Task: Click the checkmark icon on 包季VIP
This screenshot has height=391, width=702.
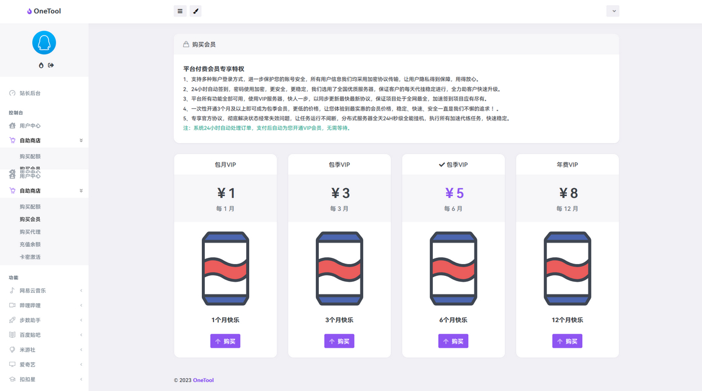Action: pos(442,165)
